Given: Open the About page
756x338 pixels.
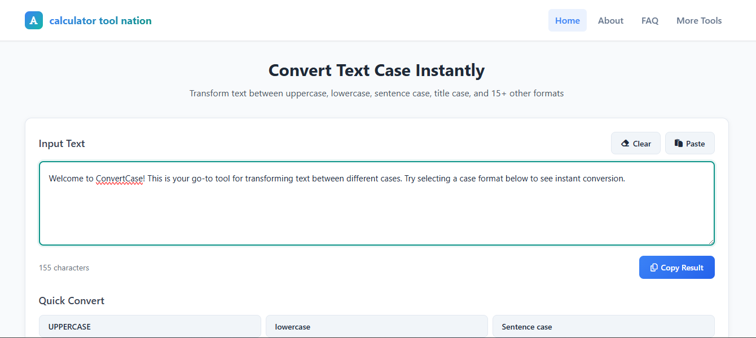Looking at the screenshot, I should [x=610, y=20].
